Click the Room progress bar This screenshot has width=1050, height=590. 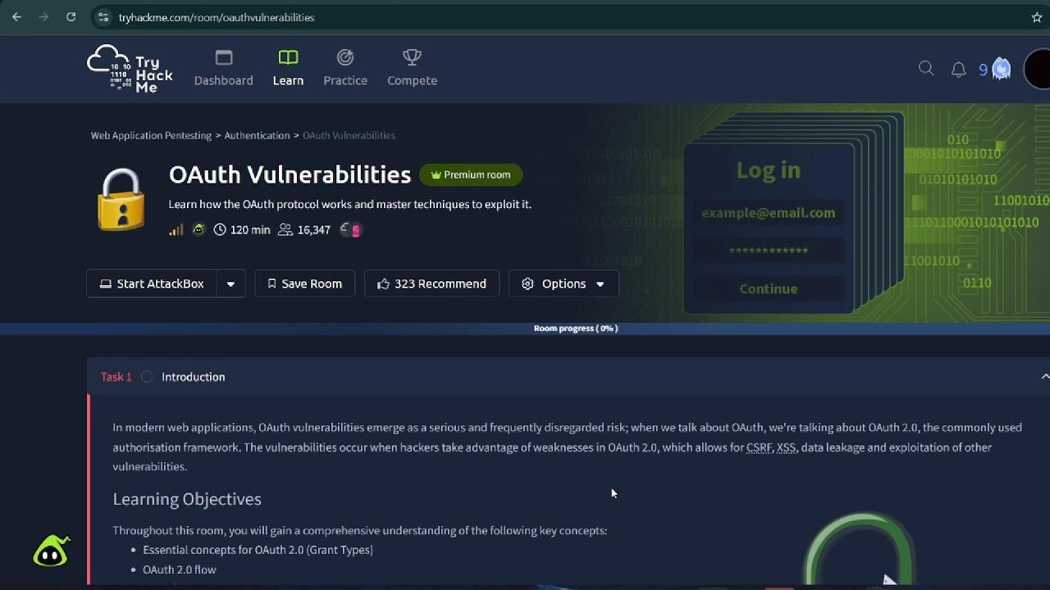click(525, 329)
